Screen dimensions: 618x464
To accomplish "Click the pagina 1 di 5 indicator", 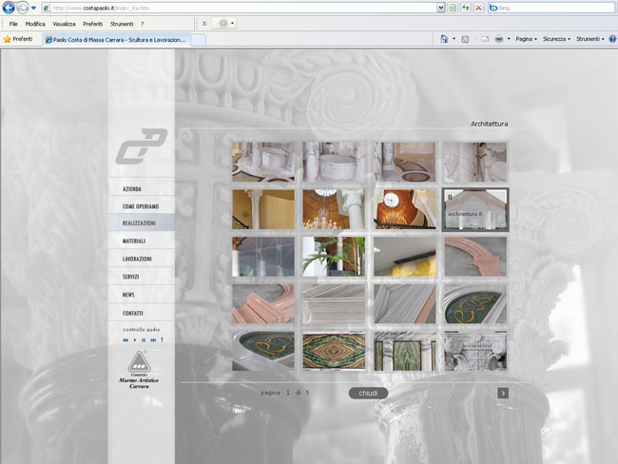I will (285, 393).
